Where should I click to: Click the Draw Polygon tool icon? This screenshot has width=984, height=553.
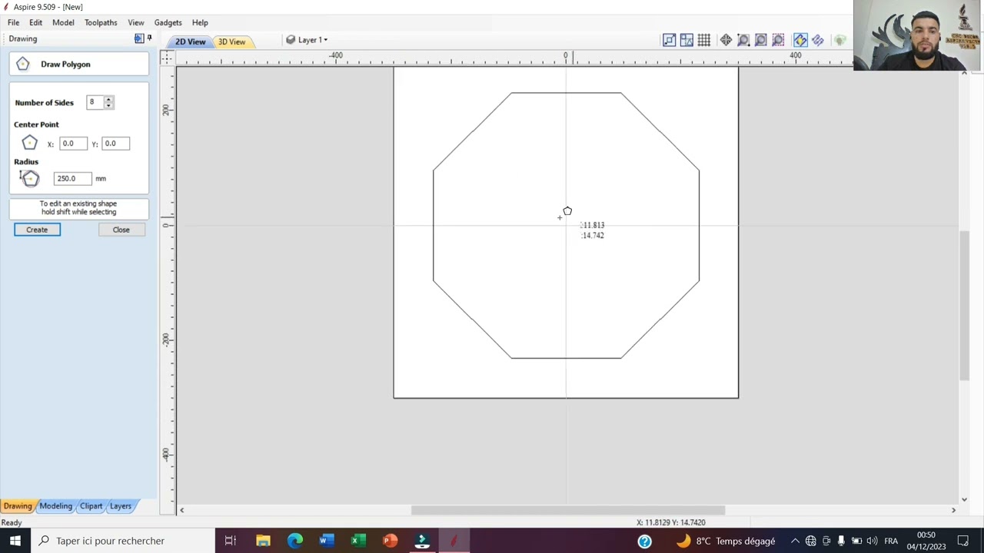pyautogui.click(x=23, y=65)
